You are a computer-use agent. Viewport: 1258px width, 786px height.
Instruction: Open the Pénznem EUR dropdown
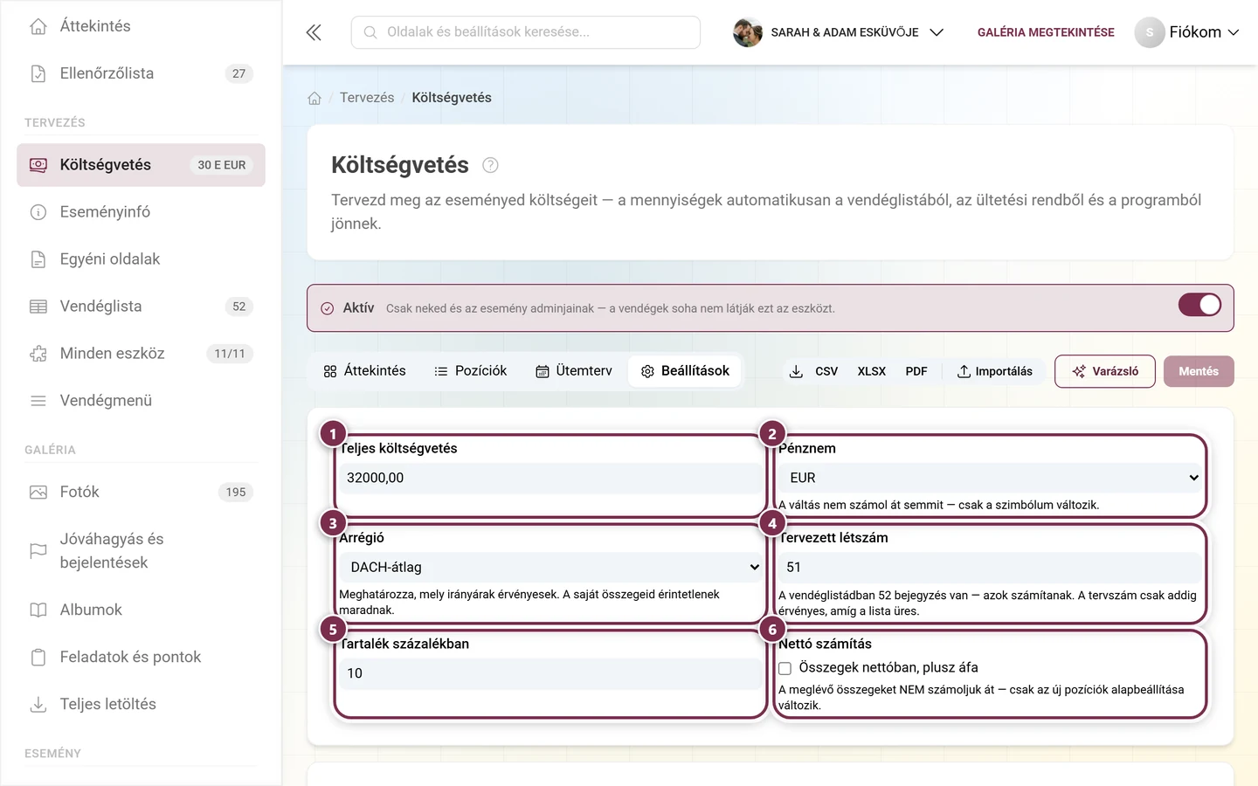coord(991,478)
